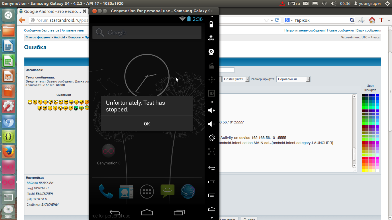The width and height of the screenshot is (392, 220).
Task: Open the Android Browser globe app
Action: point(188,191)
